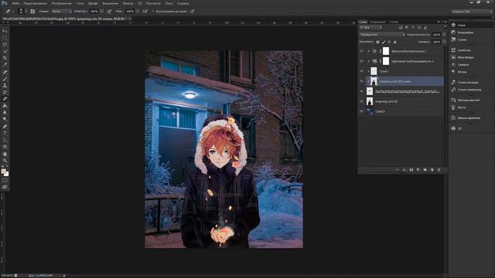Open the workspace switcher dropdown
Screen dimensions: 495x278
472,12
